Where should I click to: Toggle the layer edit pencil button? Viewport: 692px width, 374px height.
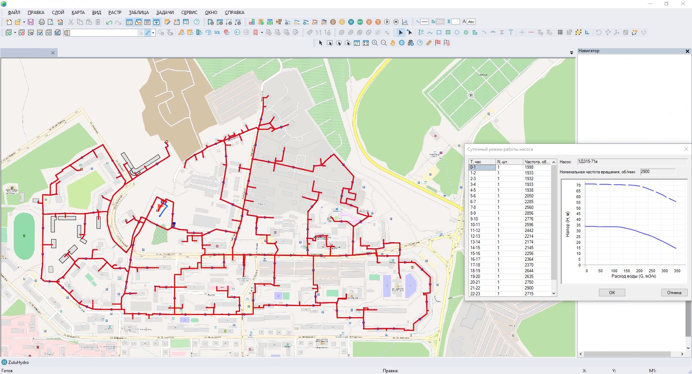[x=147, y=33]
